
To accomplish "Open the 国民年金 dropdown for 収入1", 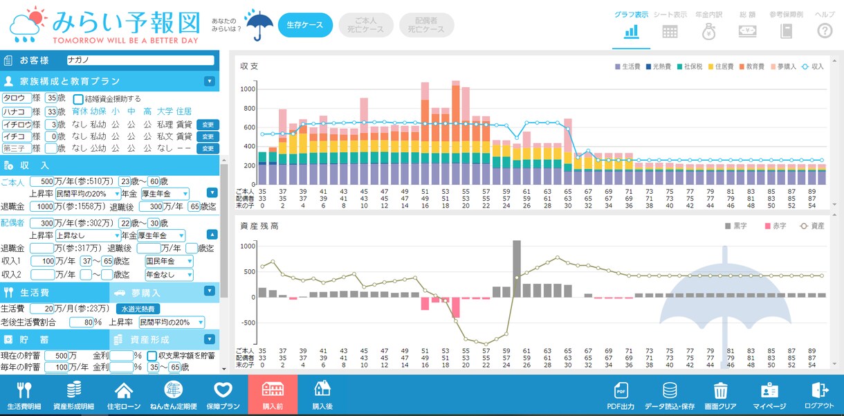I will [169, 262].
